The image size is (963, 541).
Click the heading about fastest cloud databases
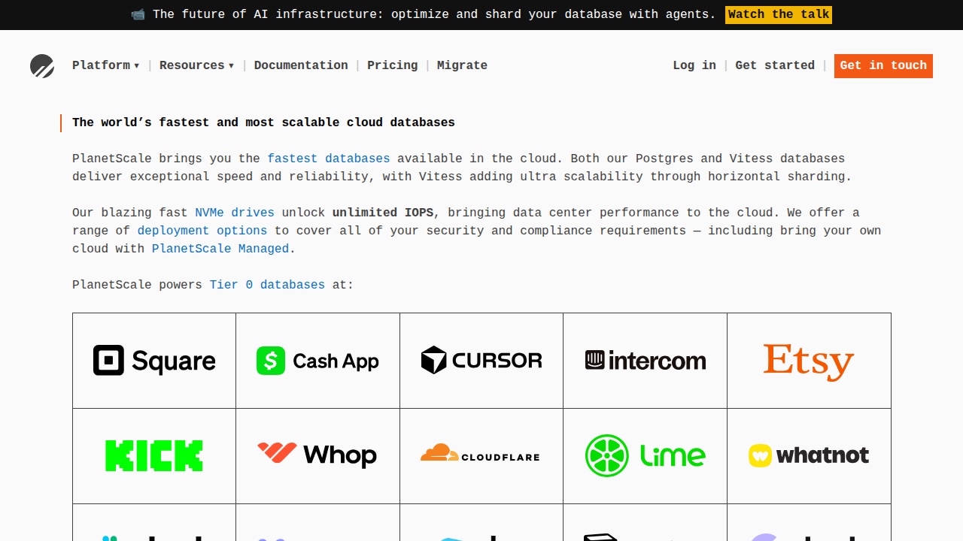263,122
